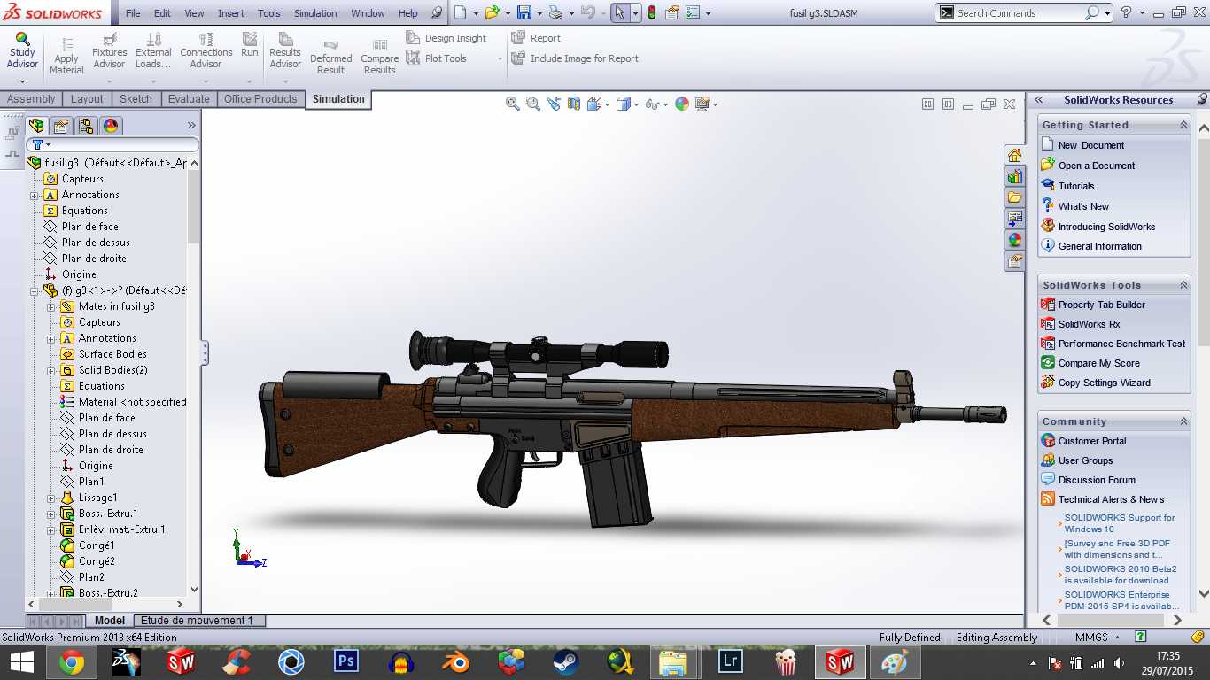This screenshot has height=680, width=1210.
Task: Open the External Loads advisor
Action: click(x=153, y=51)
